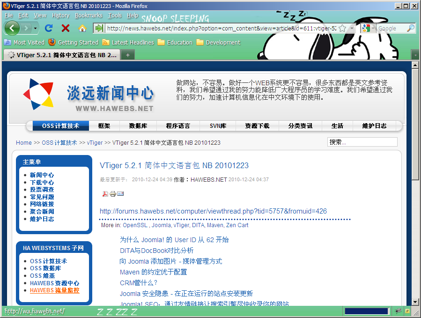Open the Bookmarks menu
Screen dimensions: 421x318
click(x=89, y=15)
